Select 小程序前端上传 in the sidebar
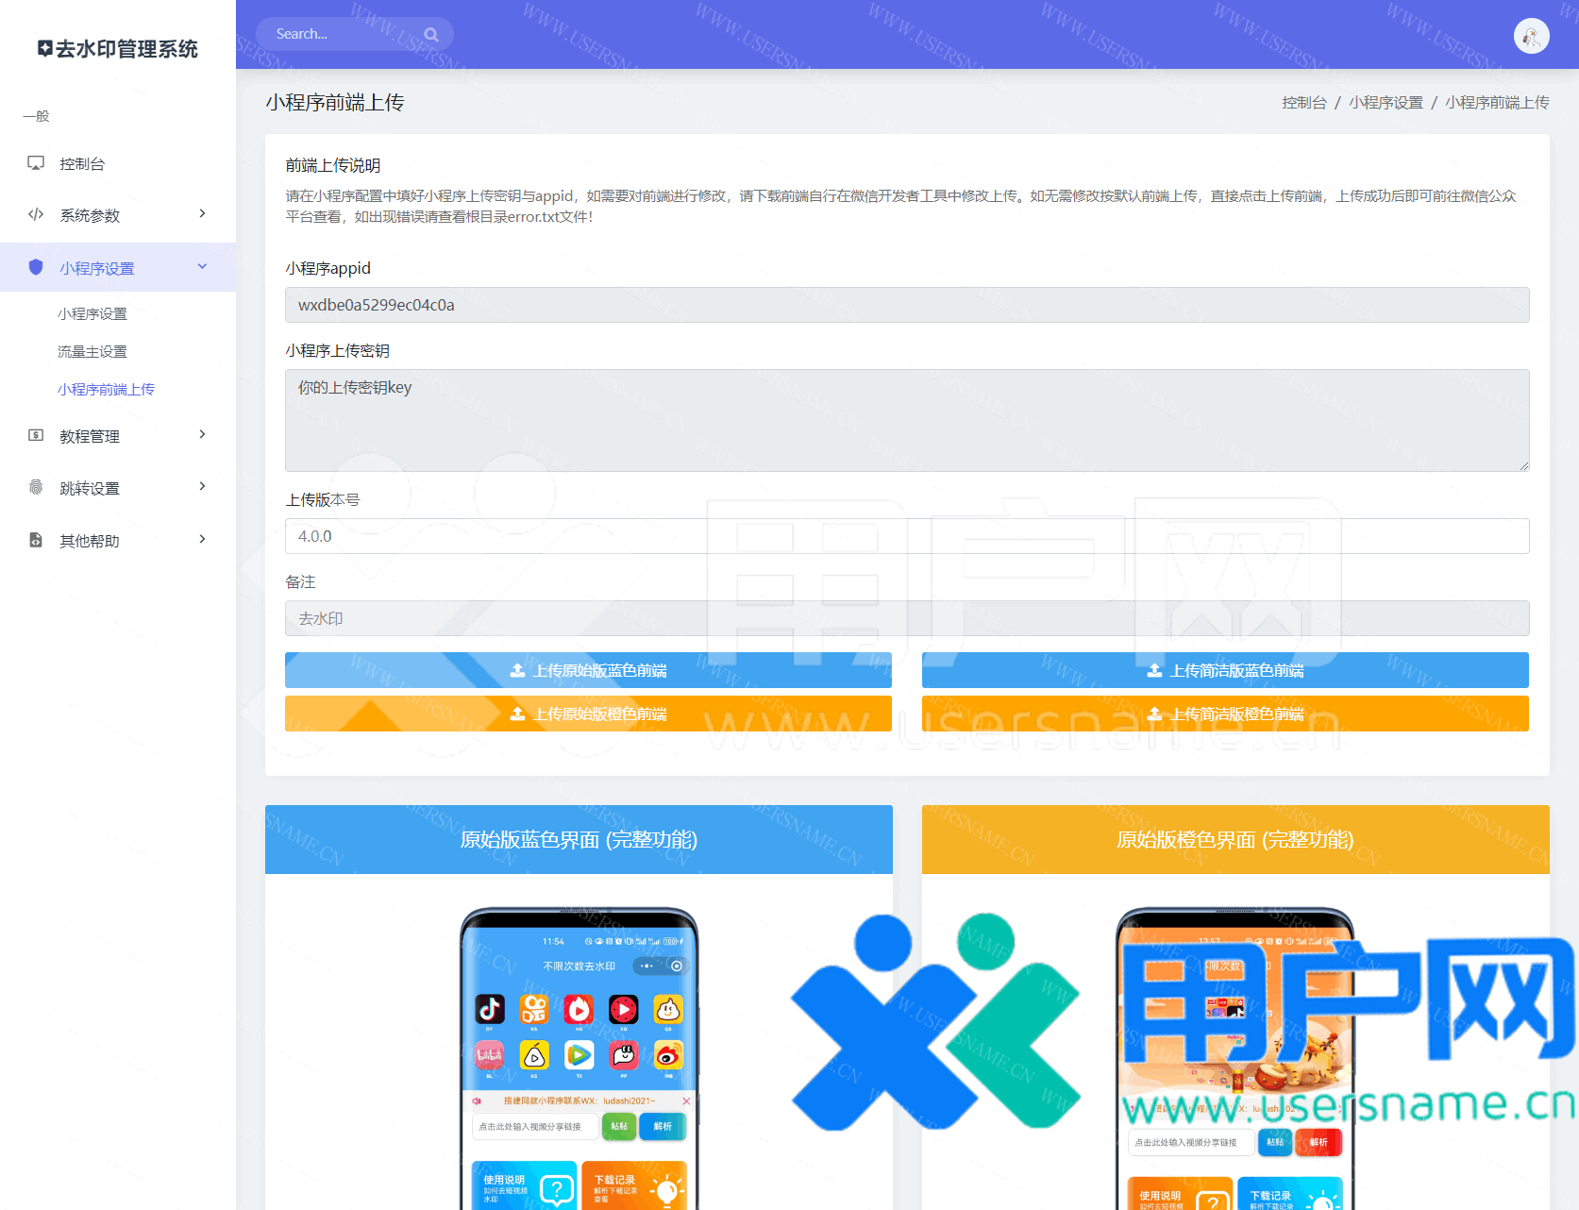 click(106, 389)
